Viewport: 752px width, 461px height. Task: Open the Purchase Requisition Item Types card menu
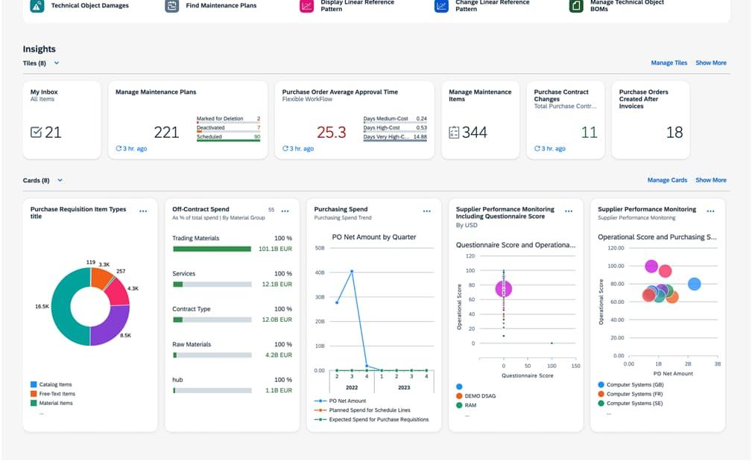click(x=143, y=211)
